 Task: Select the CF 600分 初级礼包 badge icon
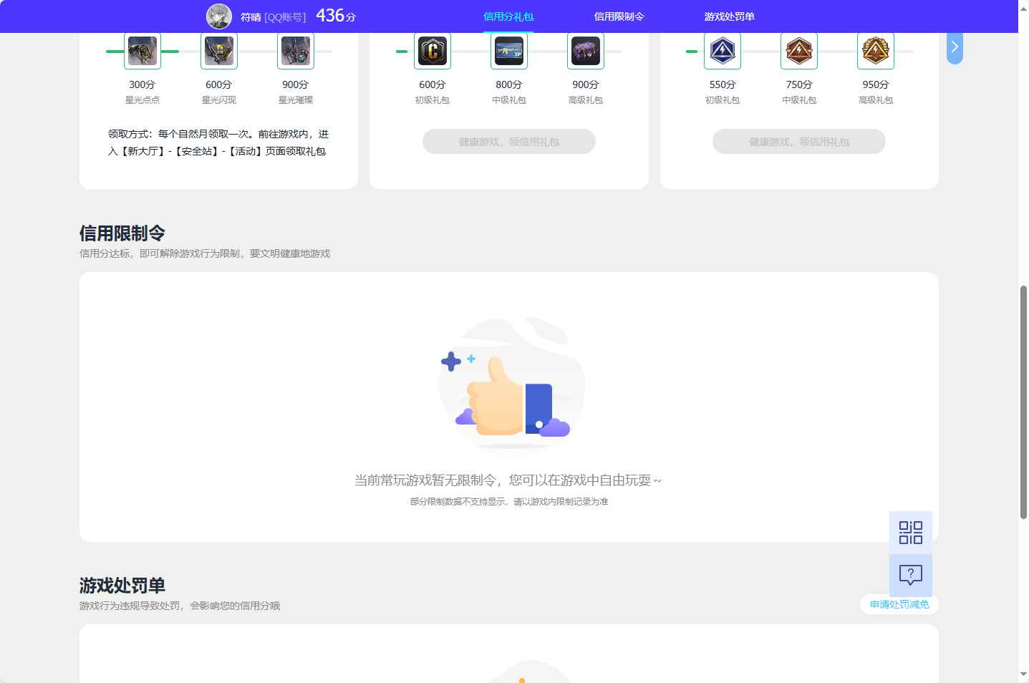tap(433, 51)
